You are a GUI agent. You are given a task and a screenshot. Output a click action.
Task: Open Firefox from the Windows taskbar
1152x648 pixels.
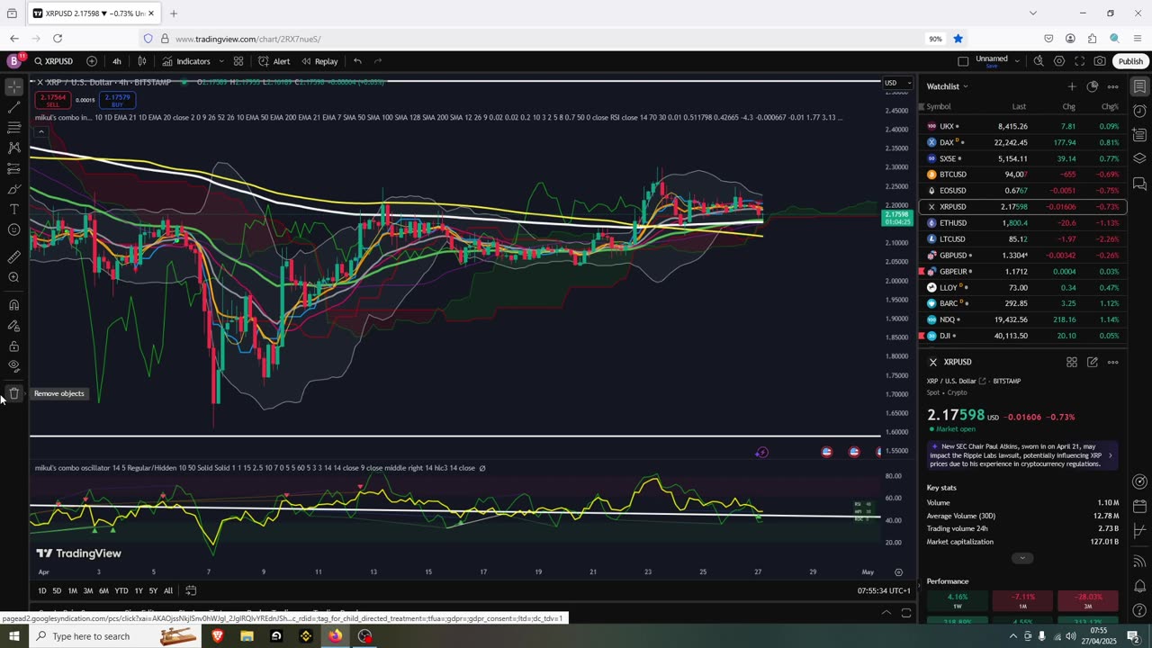[335, 636]
